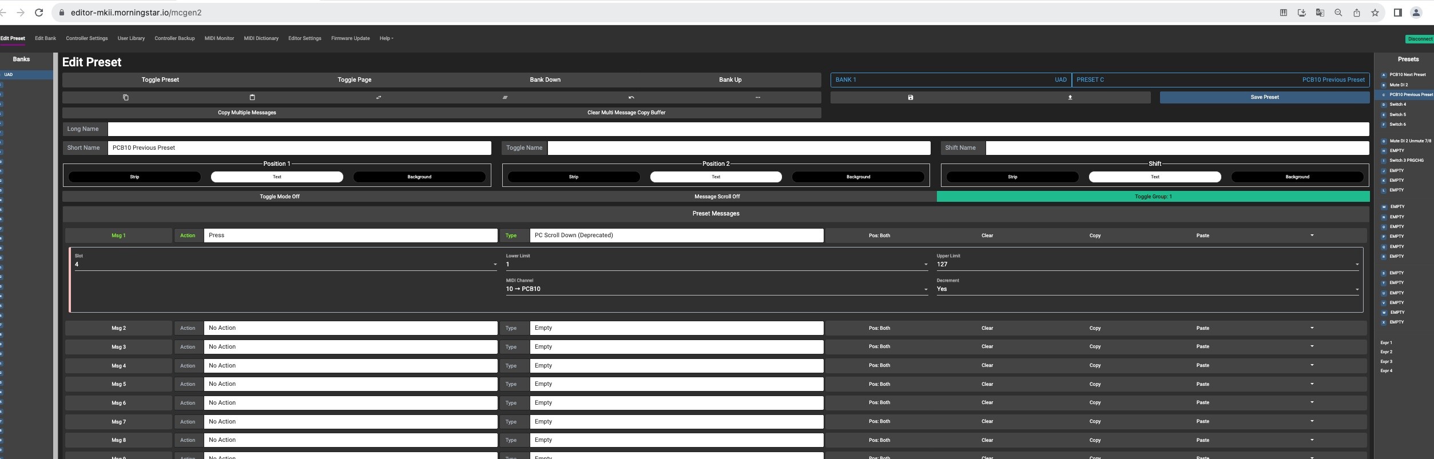Click Copy Multiple Messages button
Screen dimensions: 1434x459
pos(247,113)
